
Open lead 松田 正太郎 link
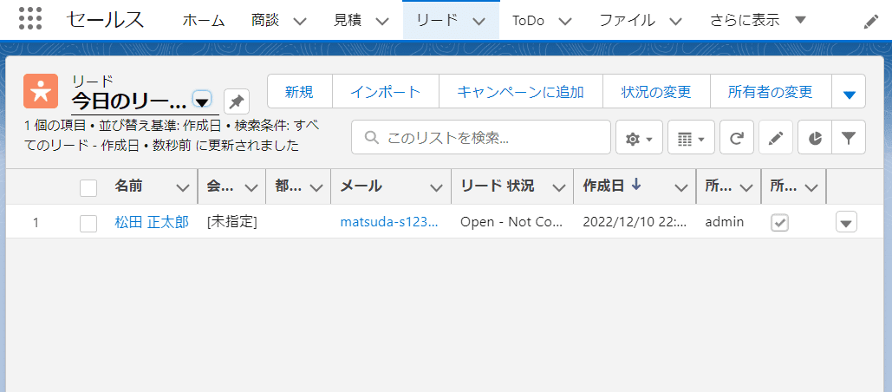click(x=152, y=222)
